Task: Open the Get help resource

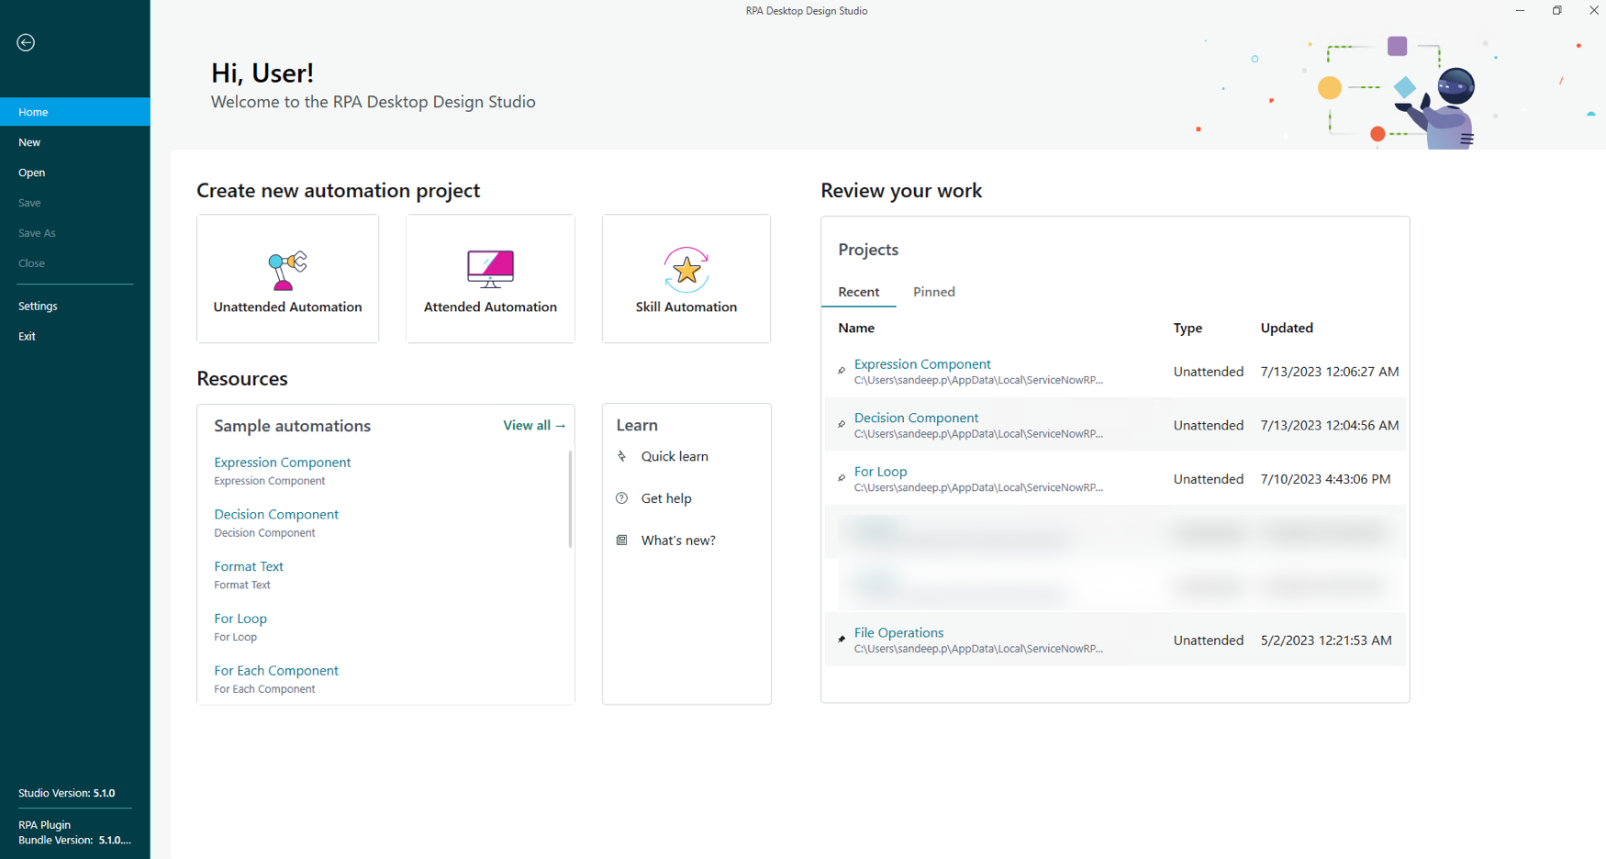Action: (x=666, y=498)
